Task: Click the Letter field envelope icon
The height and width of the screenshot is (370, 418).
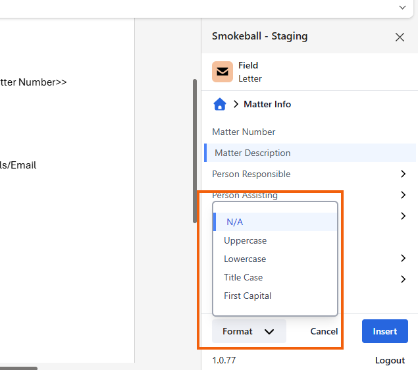Action: pyautogui.click(x=222, y=72)
